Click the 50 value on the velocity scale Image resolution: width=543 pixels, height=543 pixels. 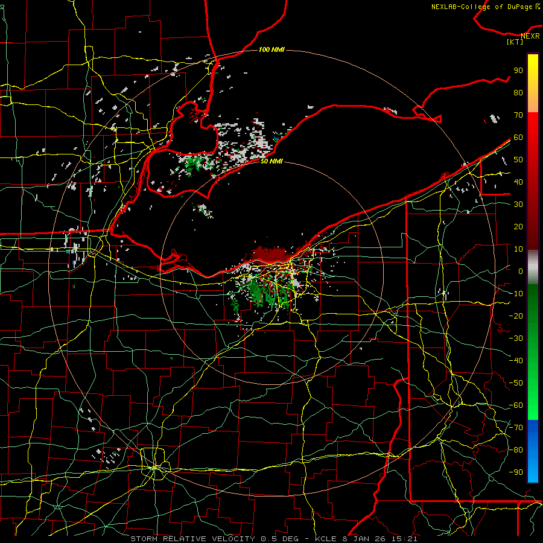point(518,160)
